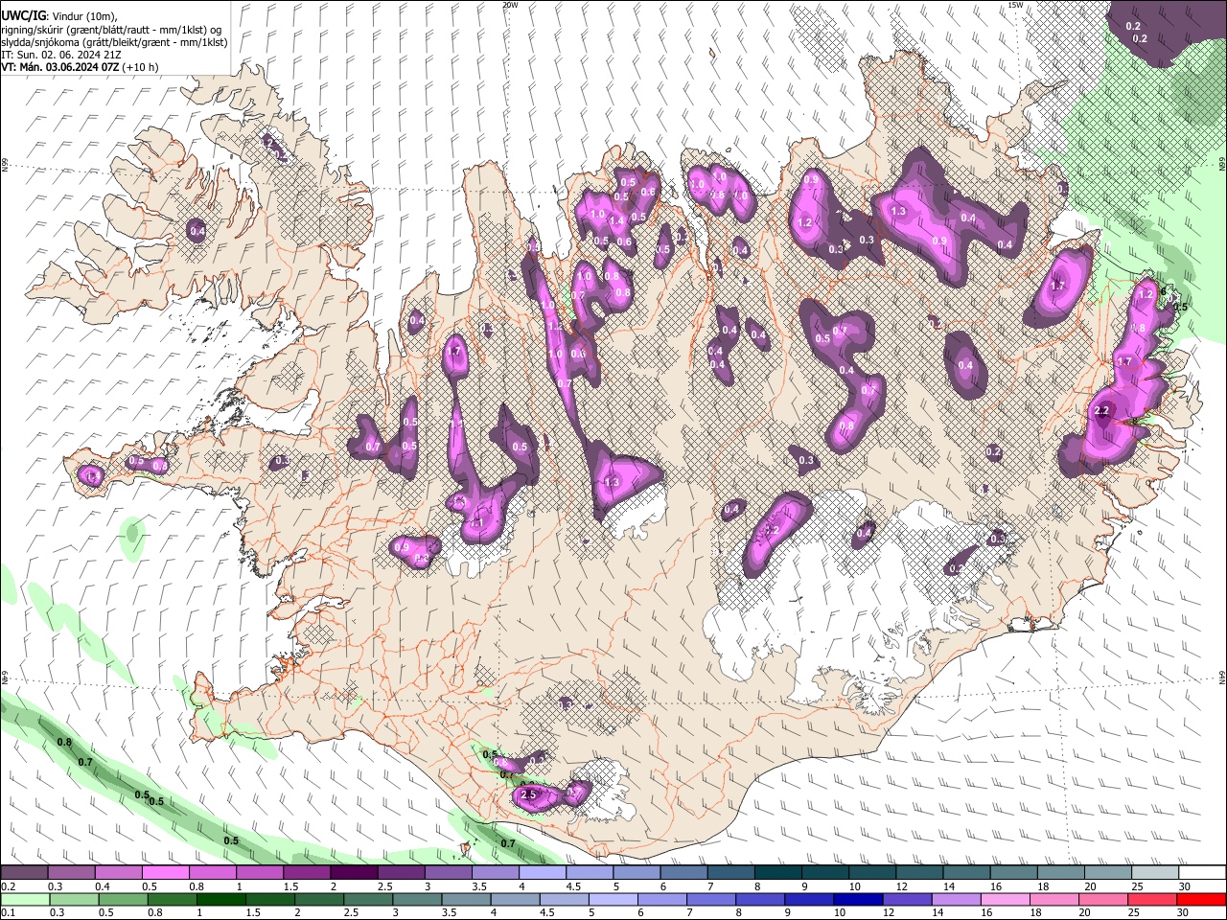
Task: Pick the violet swatch labeled 12 in the bottom legend row
Action: [907, 899]
